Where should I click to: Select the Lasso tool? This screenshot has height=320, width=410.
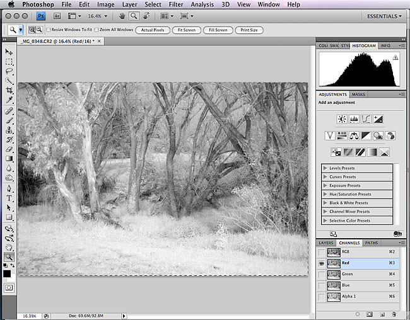tap(9, 71)
